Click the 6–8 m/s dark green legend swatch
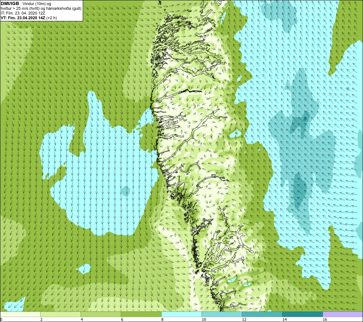This screenshot has height=322, width=363. [141, 314]
